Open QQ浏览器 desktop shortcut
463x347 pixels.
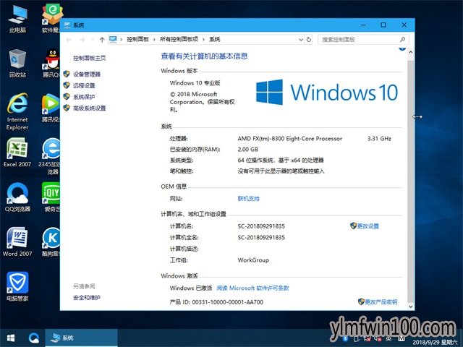[x=17, y=197]
